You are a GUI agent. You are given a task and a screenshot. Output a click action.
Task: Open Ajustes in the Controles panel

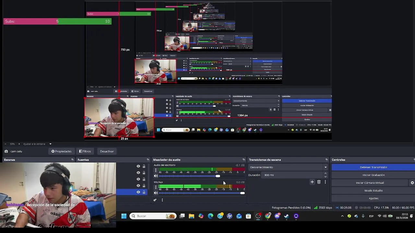click(x=373, y=198)
